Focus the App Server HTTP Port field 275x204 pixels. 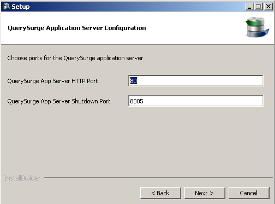(x=196, y=81)
